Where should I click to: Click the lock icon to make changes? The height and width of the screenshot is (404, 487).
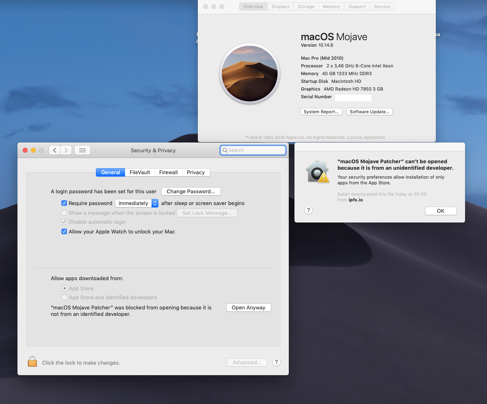(x=32, y=361)
